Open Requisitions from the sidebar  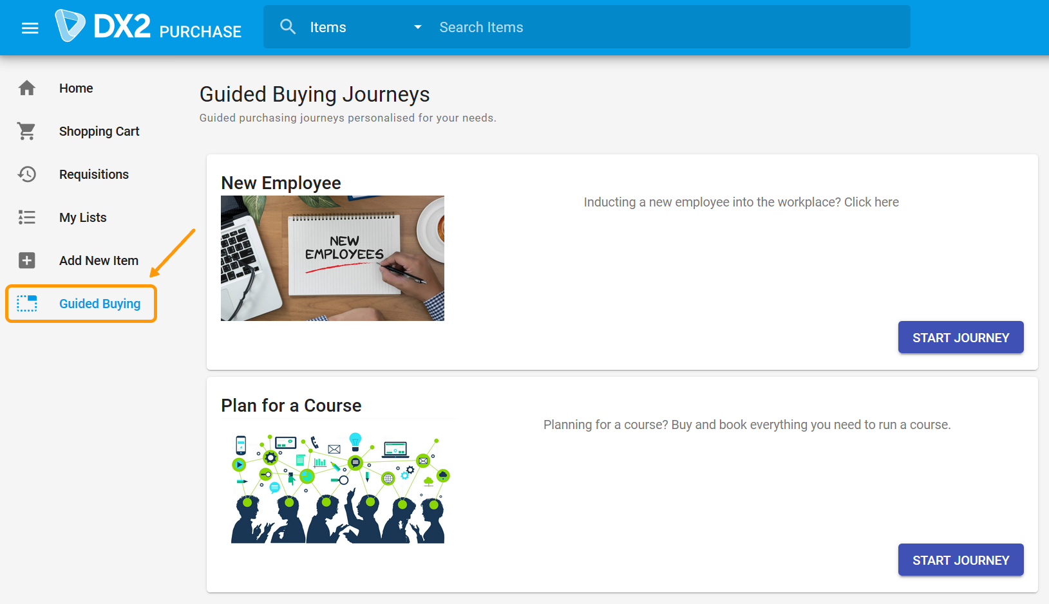pos(94,174)
